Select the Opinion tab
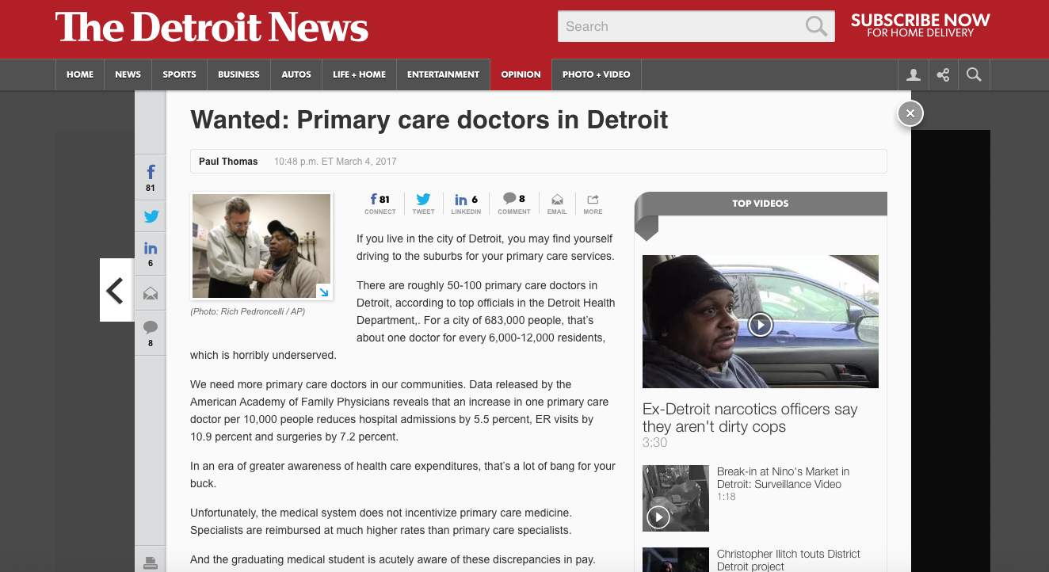 tap(521, 74)
